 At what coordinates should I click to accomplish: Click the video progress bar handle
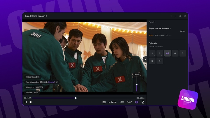(76, 98)
